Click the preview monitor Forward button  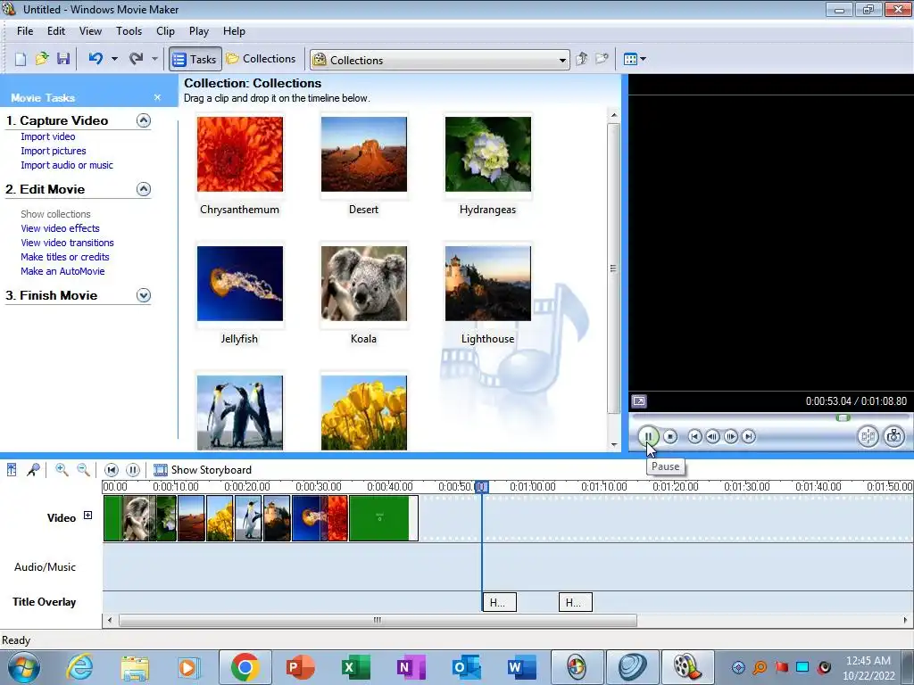tap(749, 436)
